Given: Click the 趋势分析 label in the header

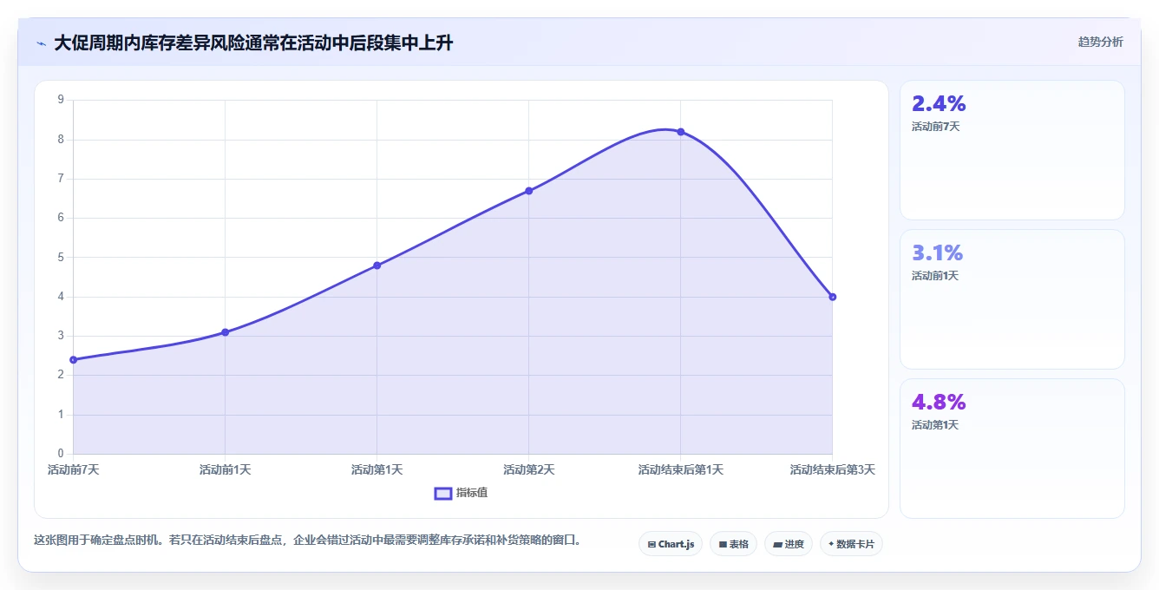Looking at the screenshot, I should point(1100,42).
